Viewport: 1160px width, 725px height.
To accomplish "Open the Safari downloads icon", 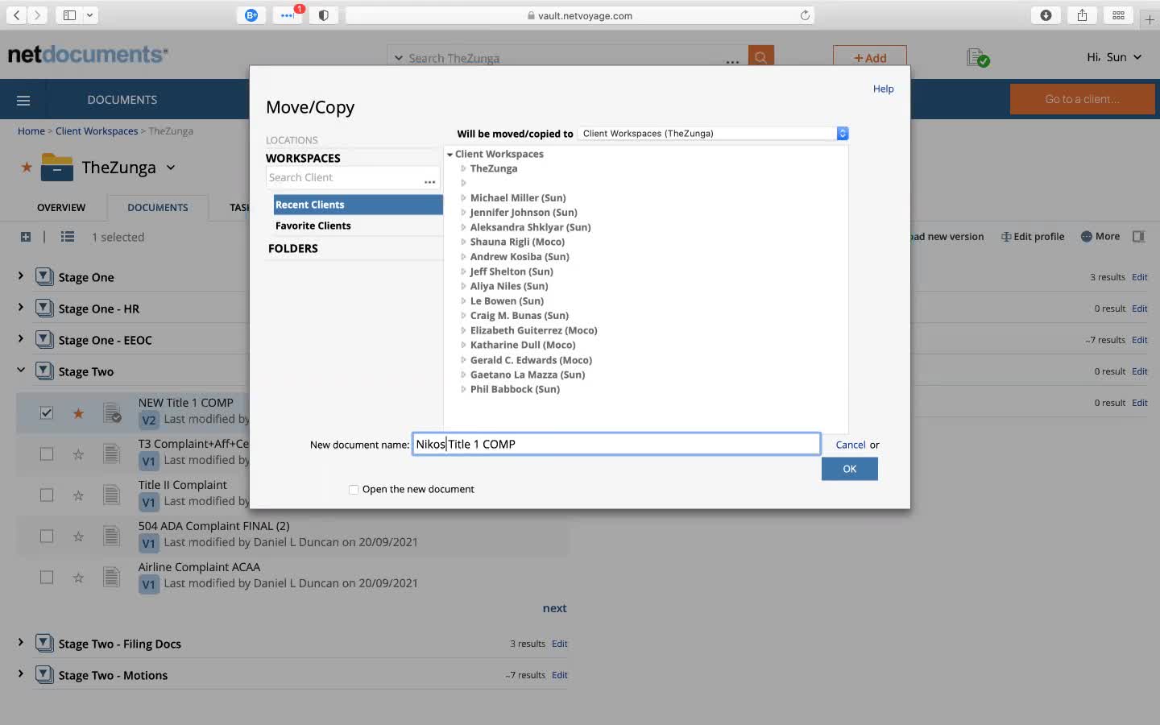I will 1046,15.
